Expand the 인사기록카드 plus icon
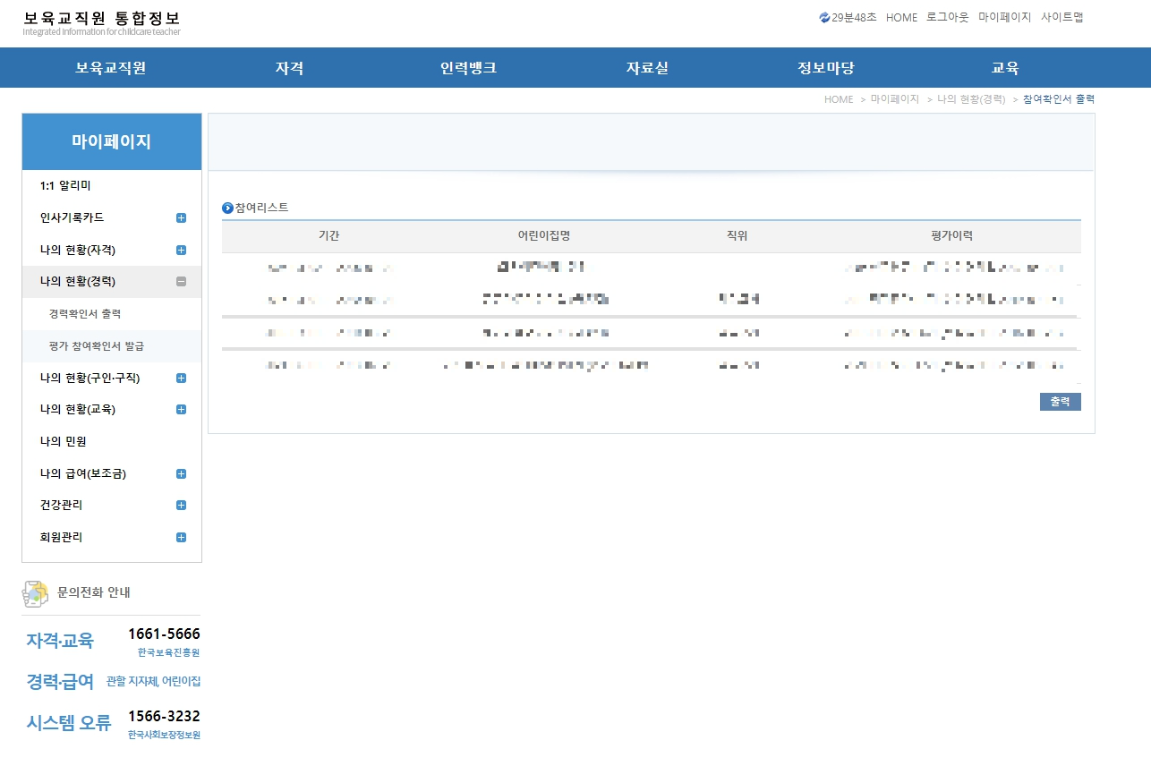 pos(182,217)
